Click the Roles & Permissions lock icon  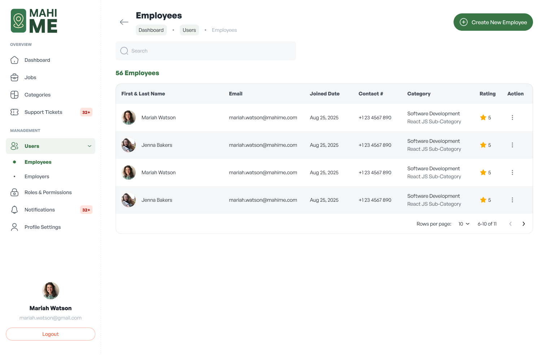[x=14, y=192]
